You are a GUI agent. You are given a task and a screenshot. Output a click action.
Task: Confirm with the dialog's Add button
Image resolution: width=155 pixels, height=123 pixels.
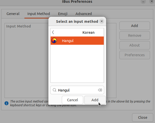coord(95,100)
